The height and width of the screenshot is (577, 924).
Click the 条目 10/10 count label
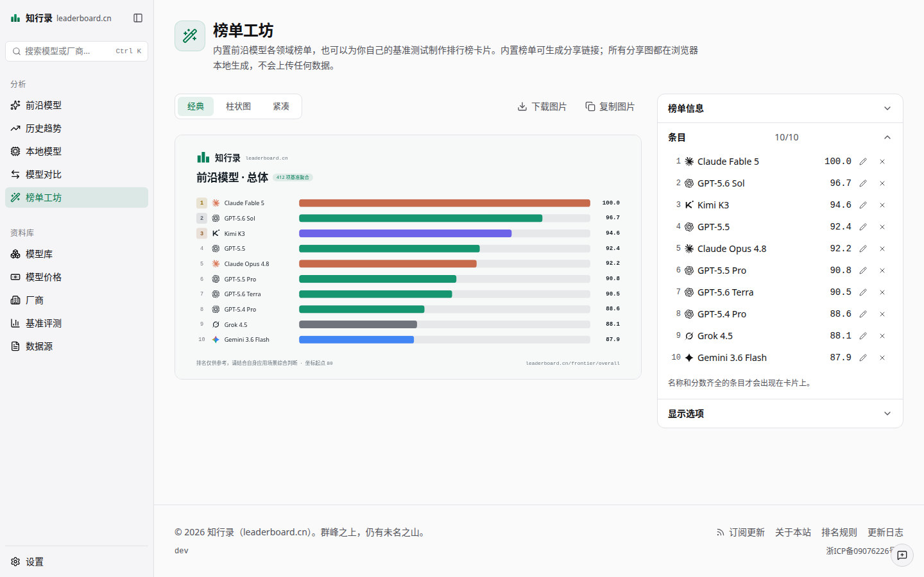point(787,137)
